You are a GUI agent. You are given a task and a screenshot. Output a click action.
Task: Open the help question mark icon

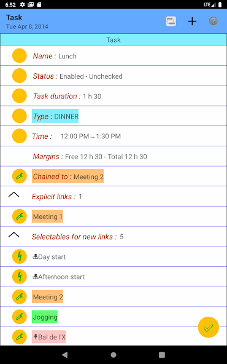click(x=213, y=22)
